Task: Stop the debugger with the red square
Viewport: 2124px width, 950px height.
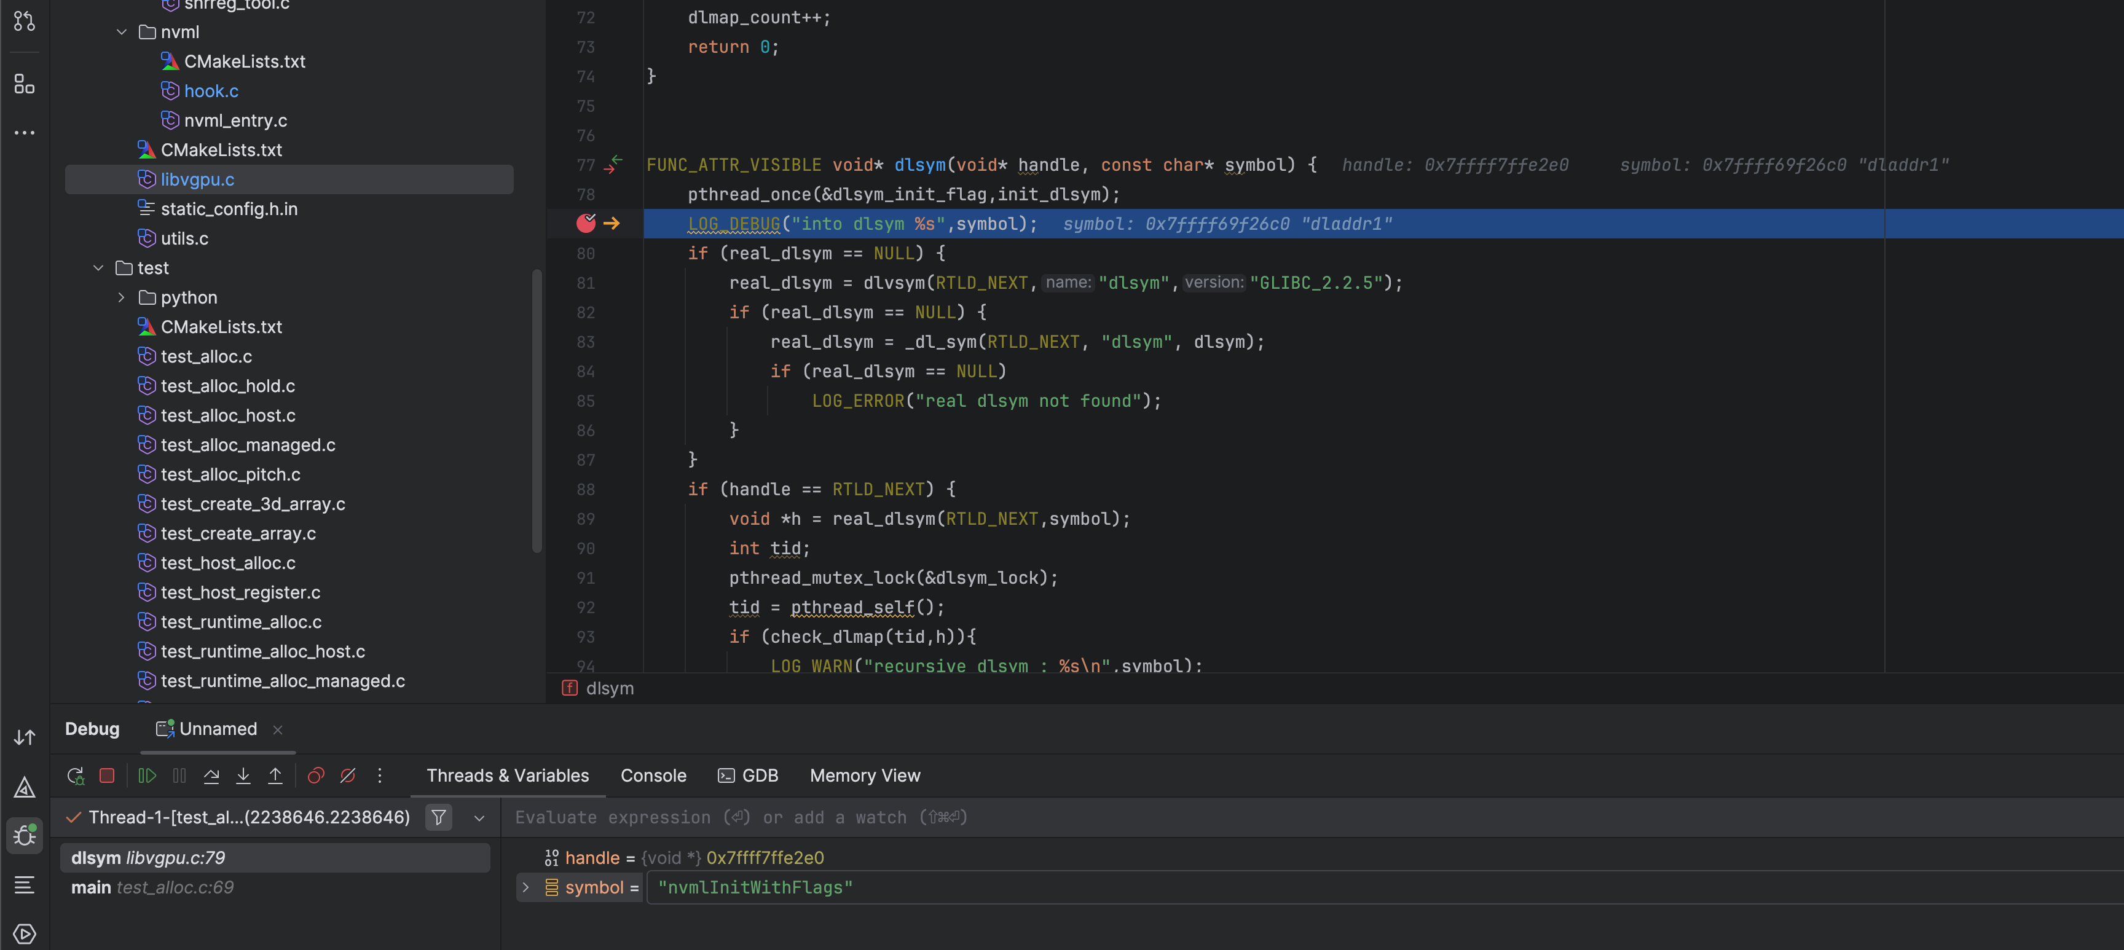Action: 107,775
